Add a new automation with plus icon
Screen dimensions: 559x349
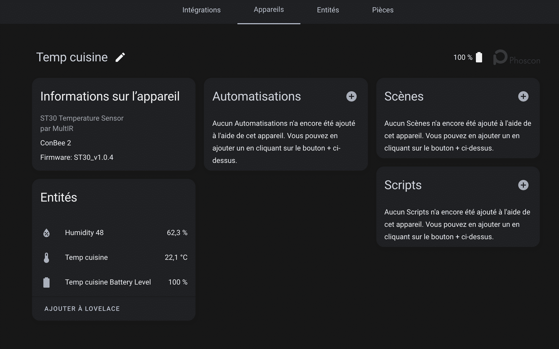point(351,96)
